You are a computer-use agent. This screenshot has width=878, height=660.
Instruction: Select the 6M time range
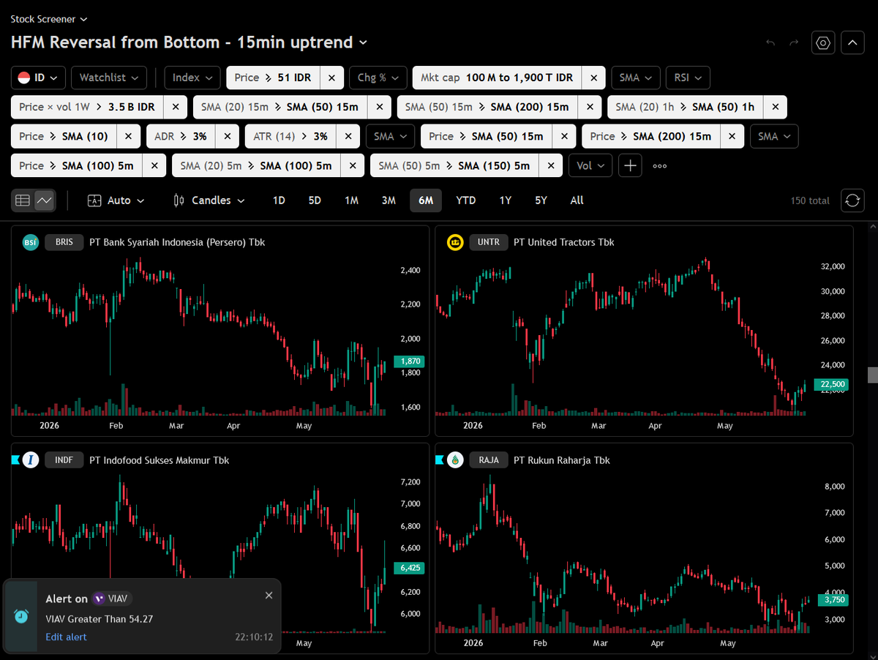(x=426, y=200)
